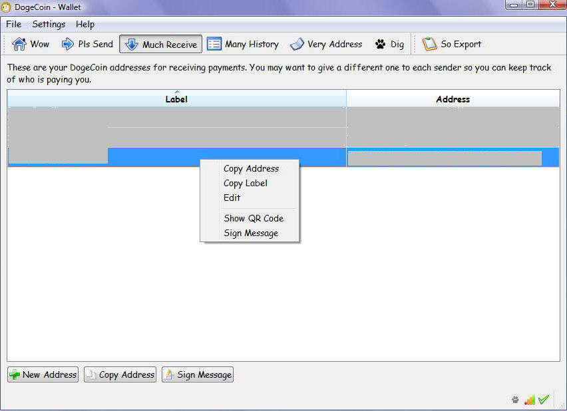The width and height of the screenshot is (567, 411).
Task: Click the Dig paw icon
Action: (381, 45)
